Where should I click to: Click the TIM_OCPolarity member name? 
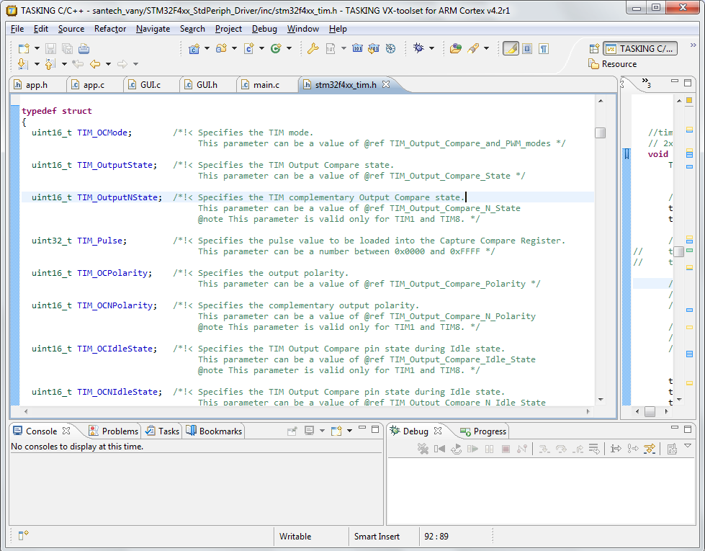pos(112,273)
